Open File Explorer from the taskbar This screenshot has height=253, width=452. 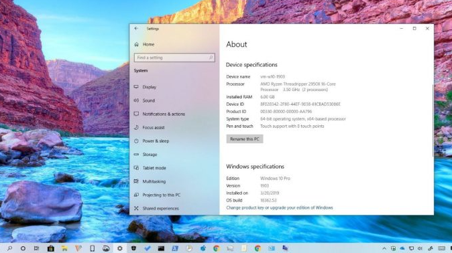click(64, 248)
